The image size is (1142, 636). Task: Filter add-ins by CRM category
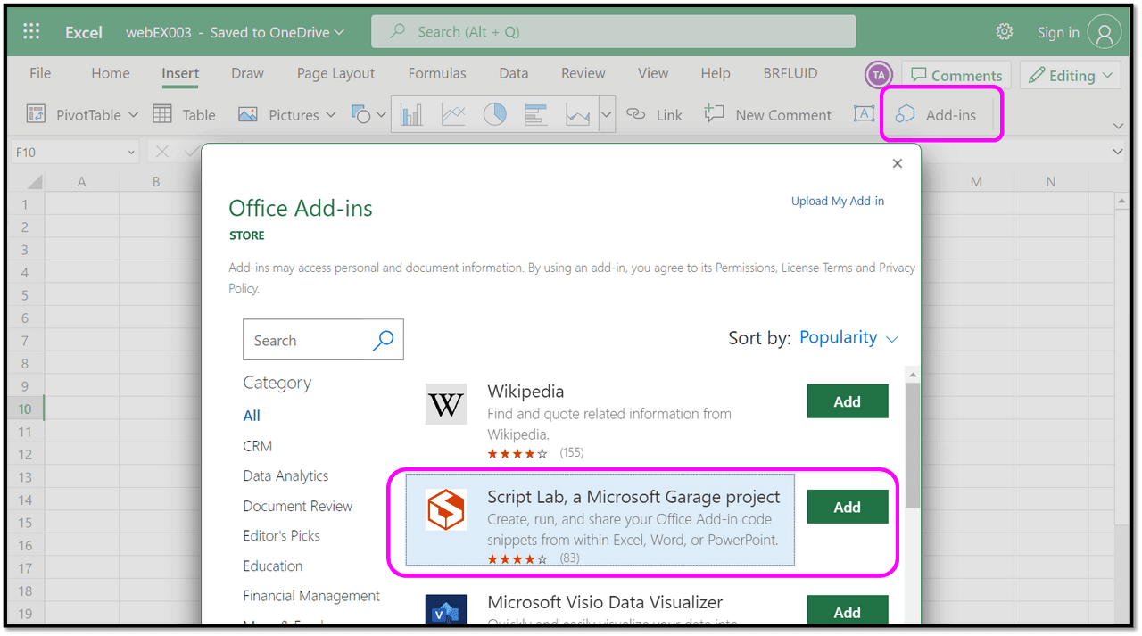coord(258,446)
